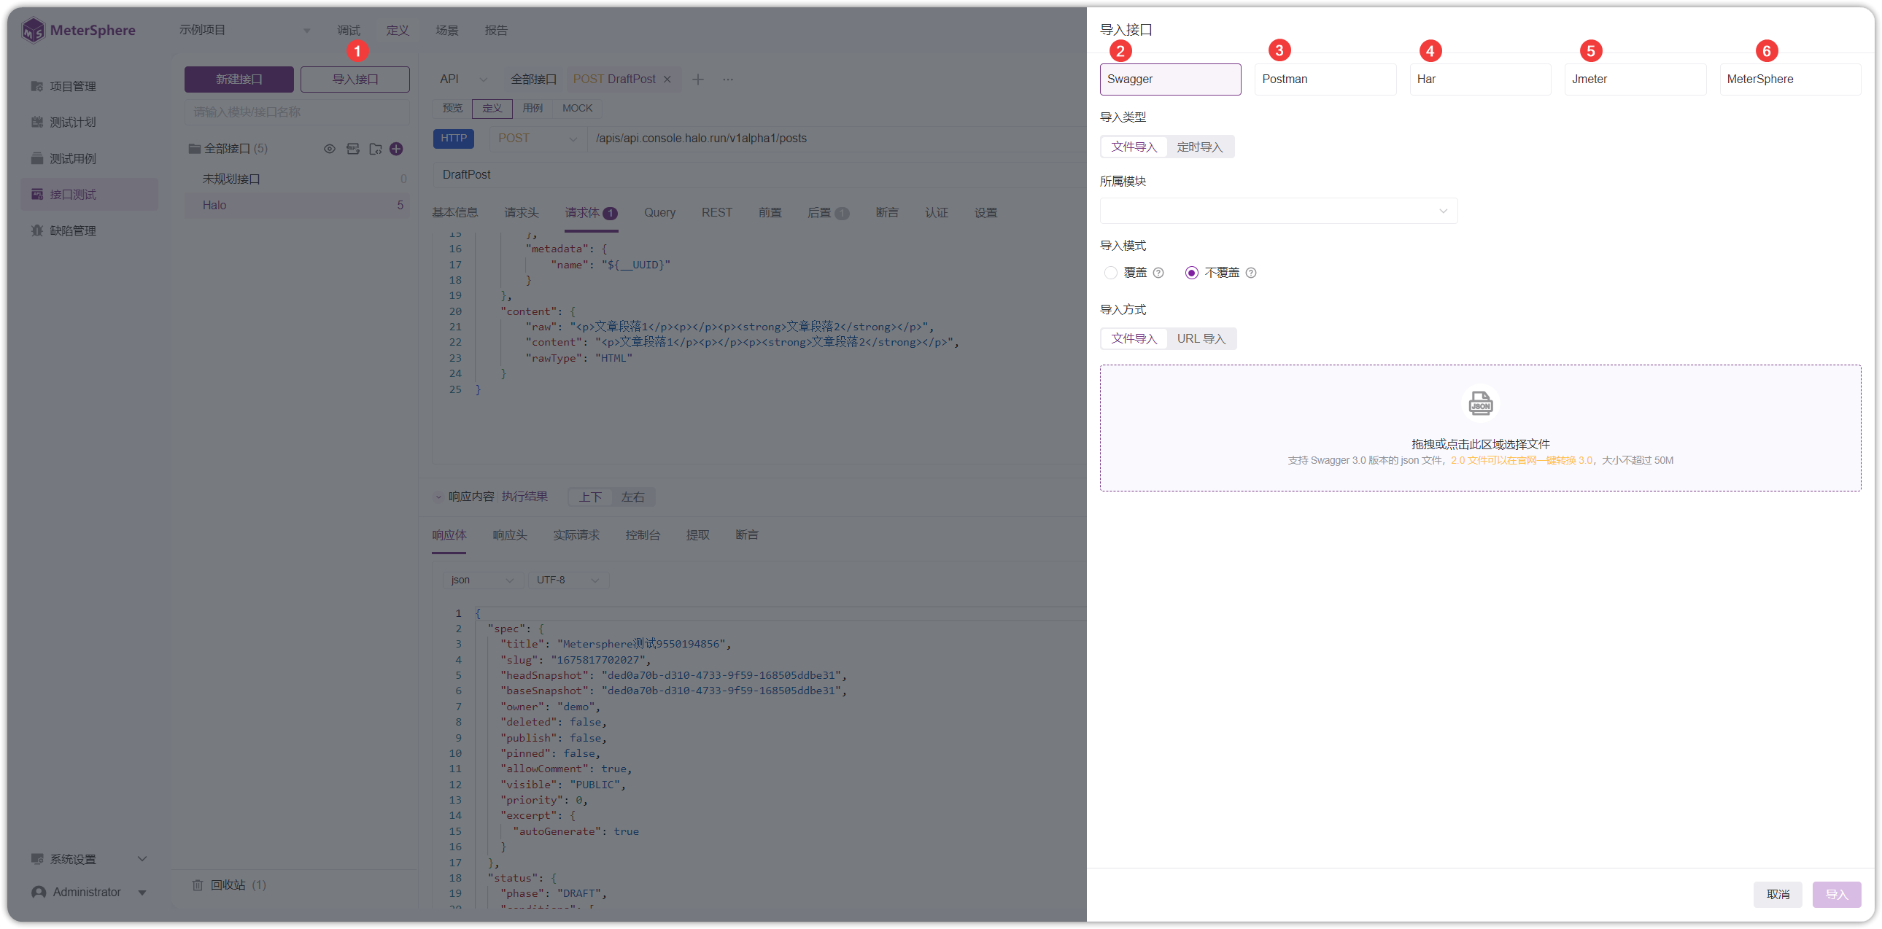
Task: Click the add module plus icon beside 全部接口
Action: click(397, 149)
